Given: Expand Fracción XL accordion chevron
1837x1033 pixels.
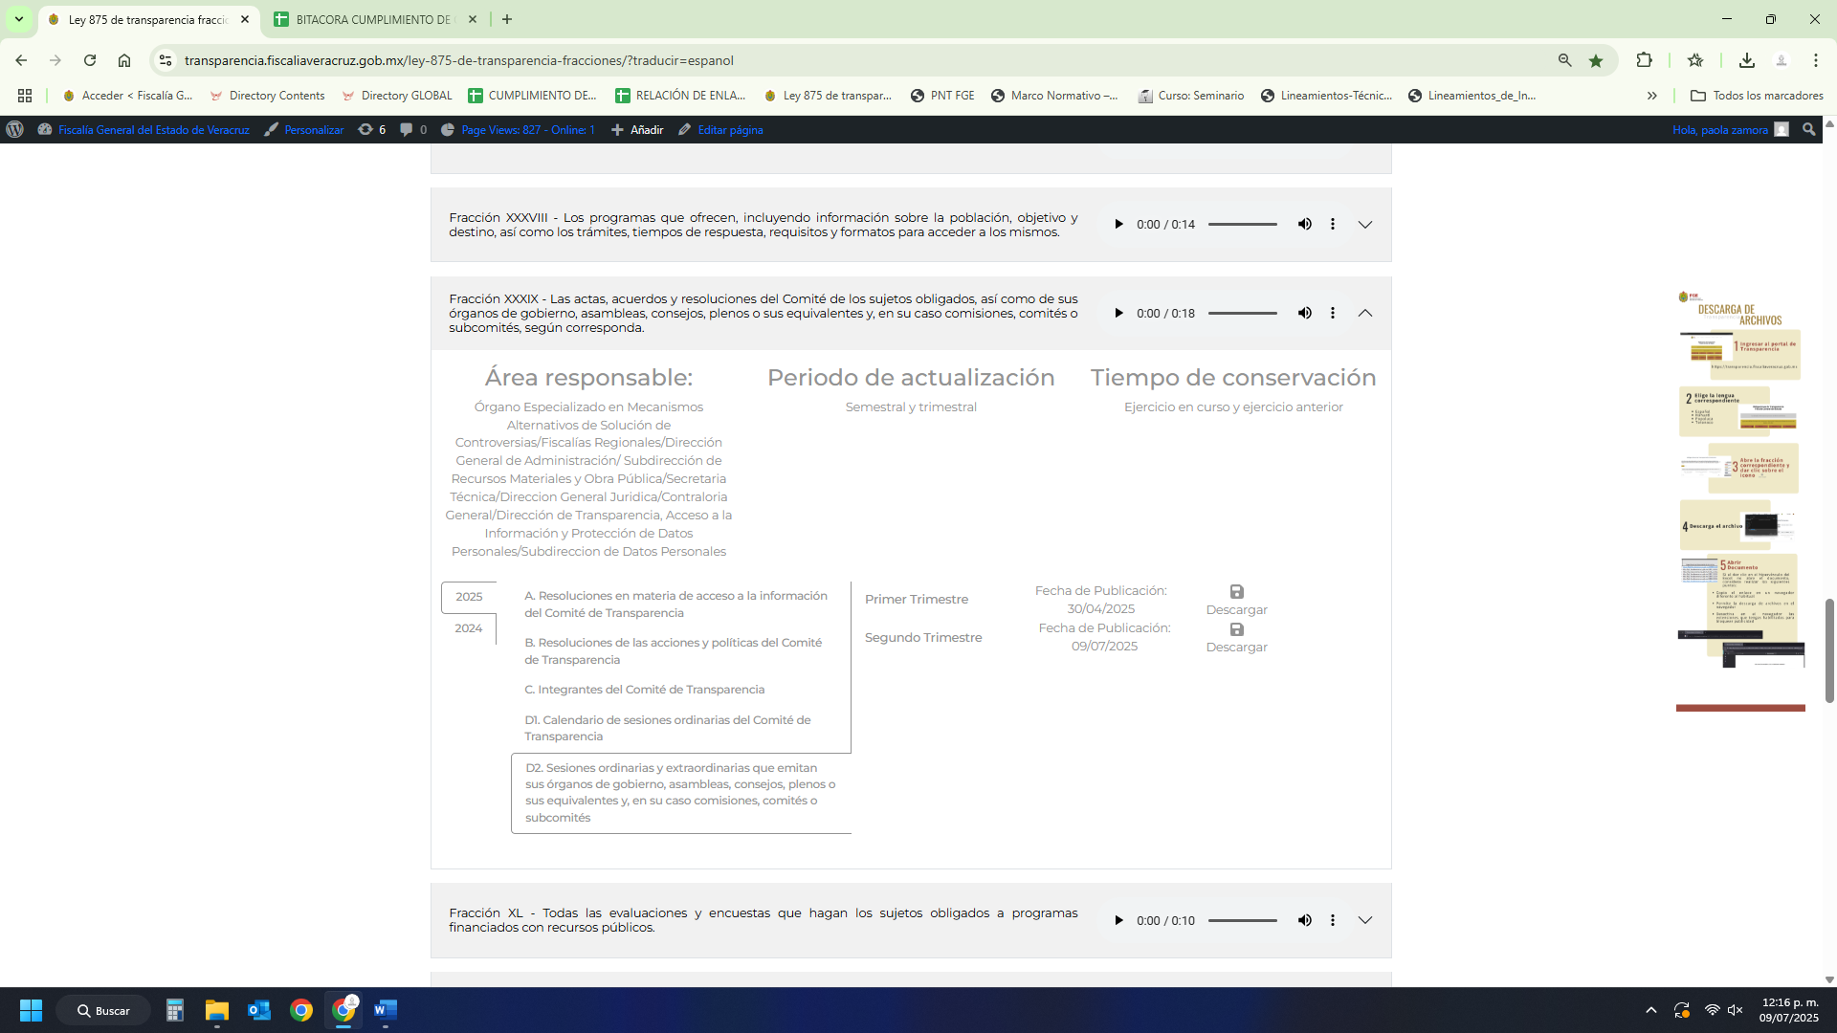Looking at the screenshot, I should (1365, 920).
